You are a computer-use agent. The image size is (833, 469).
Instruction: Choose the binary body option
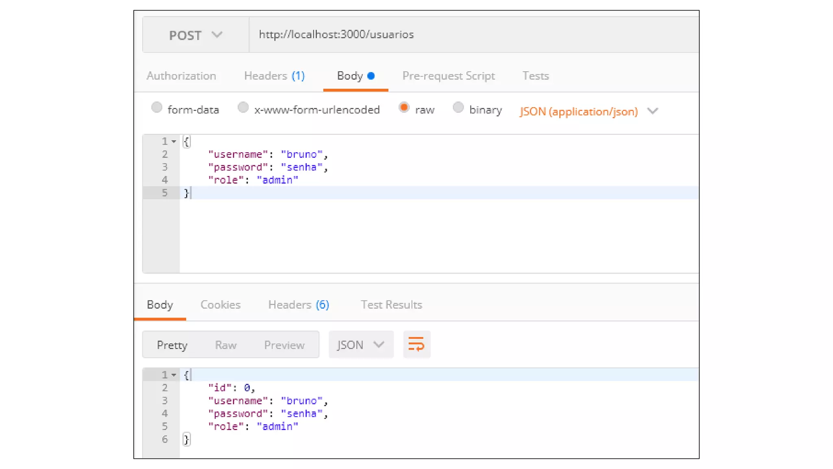point(458,108)
